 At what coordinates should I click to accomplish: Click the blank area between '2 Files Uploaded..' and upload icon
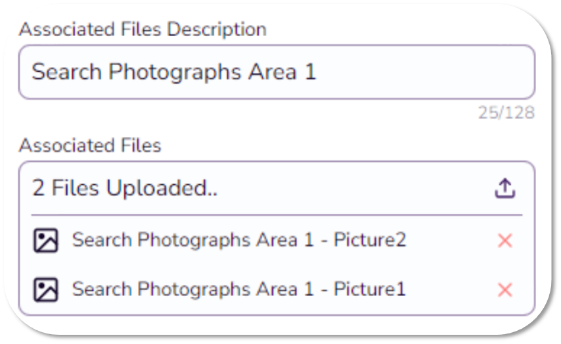click(355, 189)
